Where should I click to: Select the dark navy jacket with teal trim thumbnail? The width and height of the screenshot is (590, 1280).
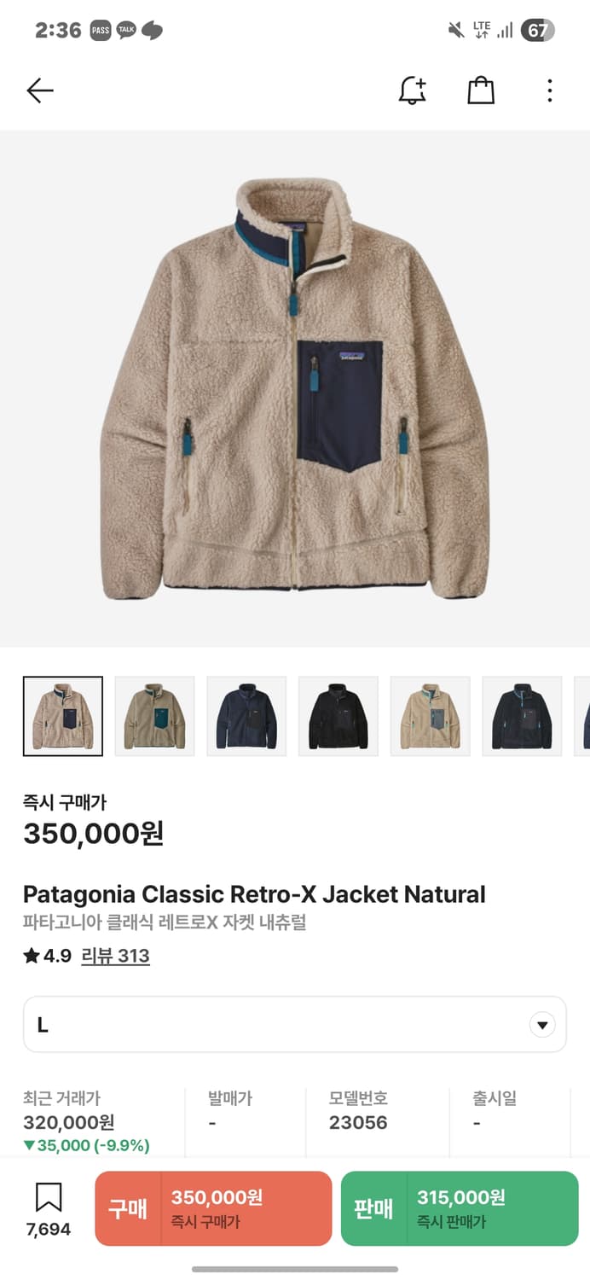[522, 716]
